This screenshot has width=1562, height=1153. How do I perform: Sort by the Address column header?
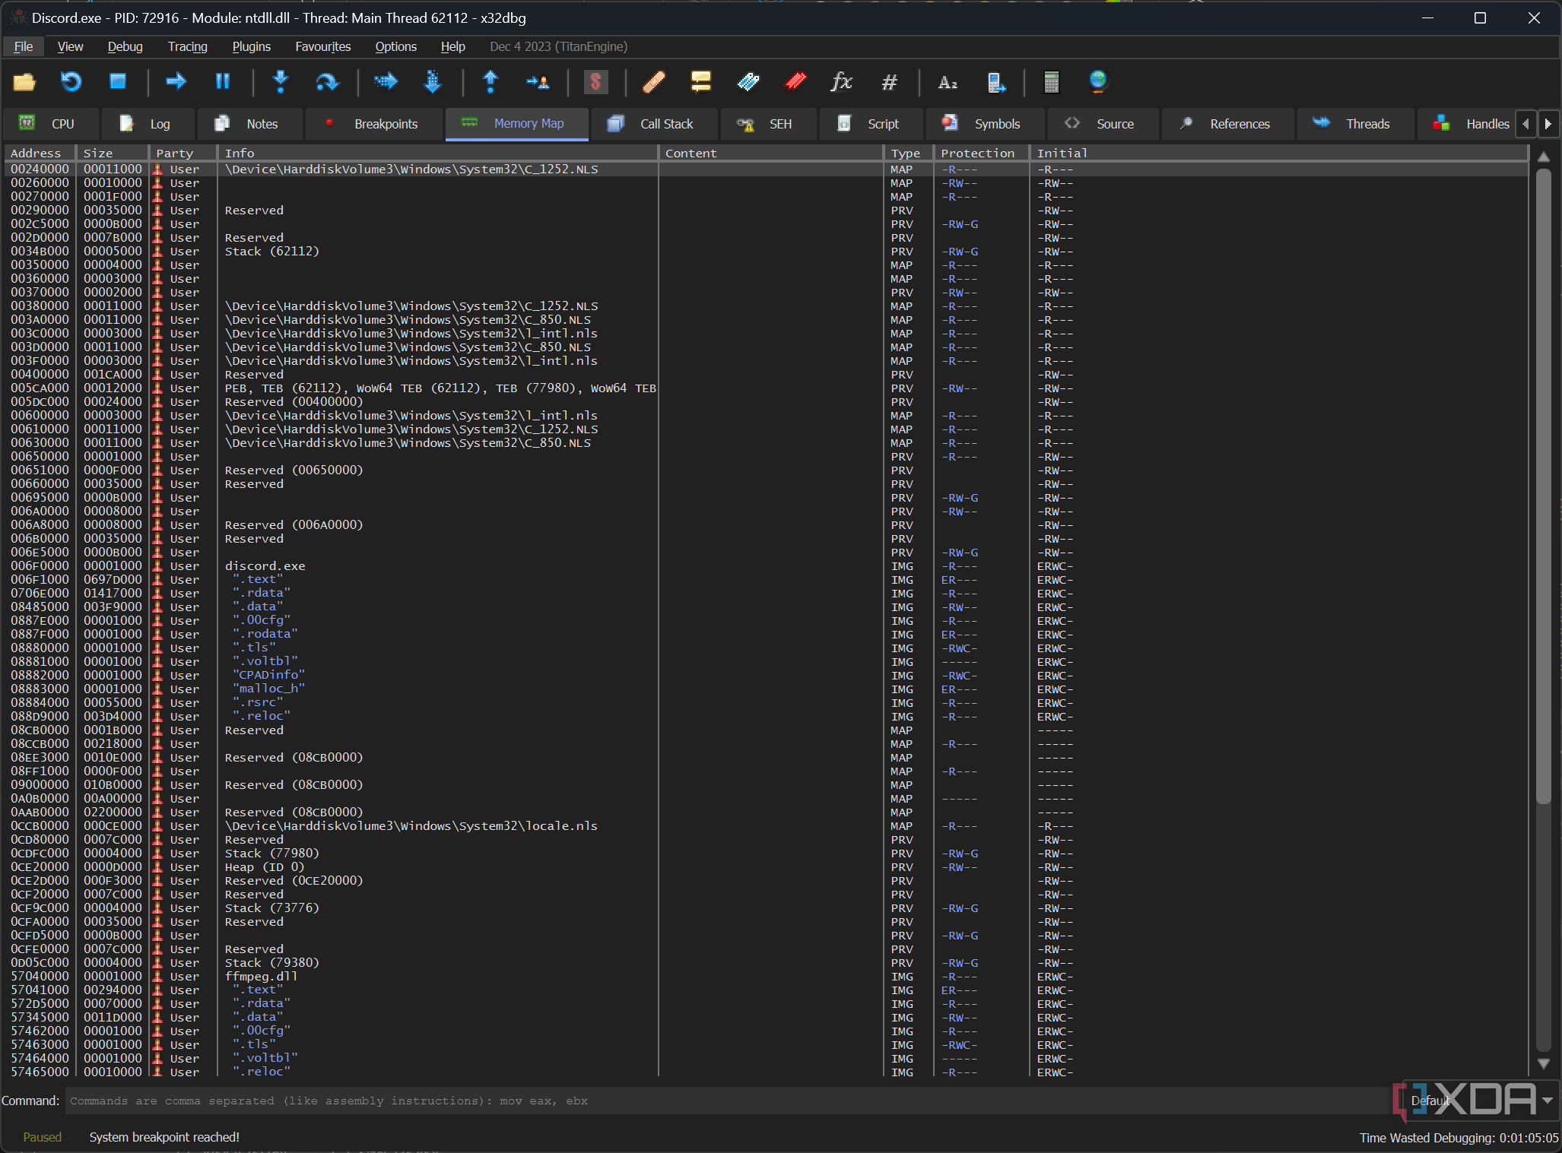point(41,153)
